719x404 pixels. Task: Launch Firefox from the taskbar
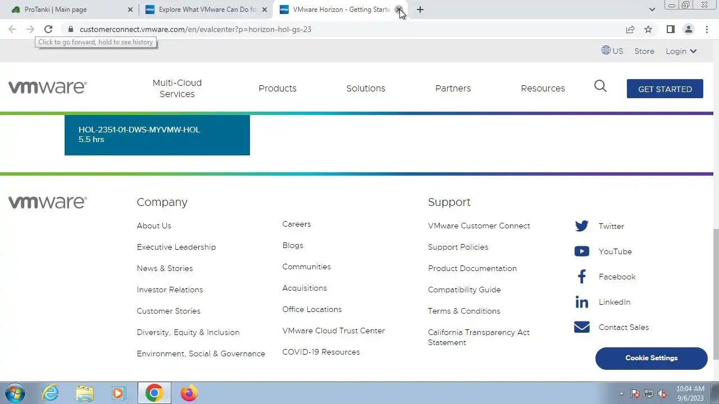tap(189, 393)
